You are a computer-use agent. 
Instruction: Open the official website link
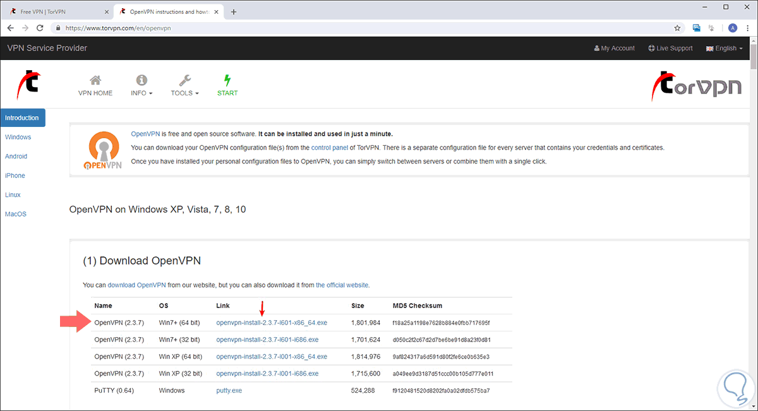(x=342, y=285)
